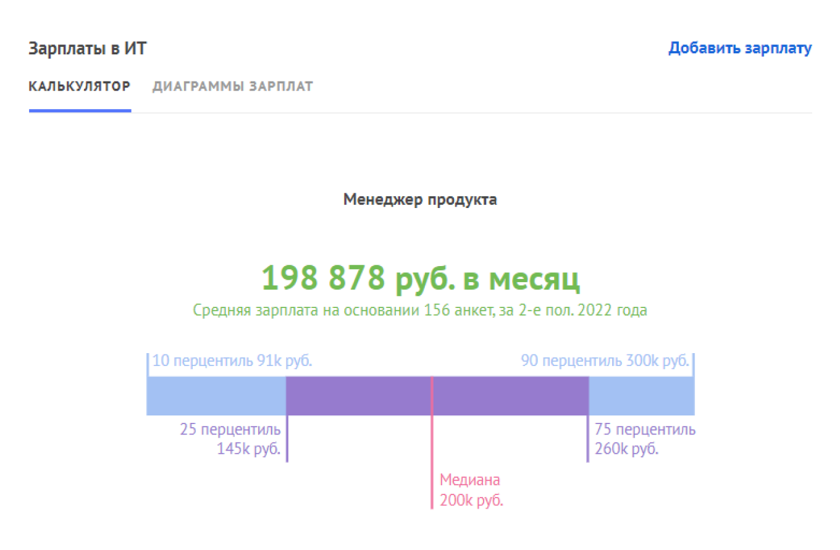
Task: Select the right purple quartile segment
Action: click(x=510, y=395)
